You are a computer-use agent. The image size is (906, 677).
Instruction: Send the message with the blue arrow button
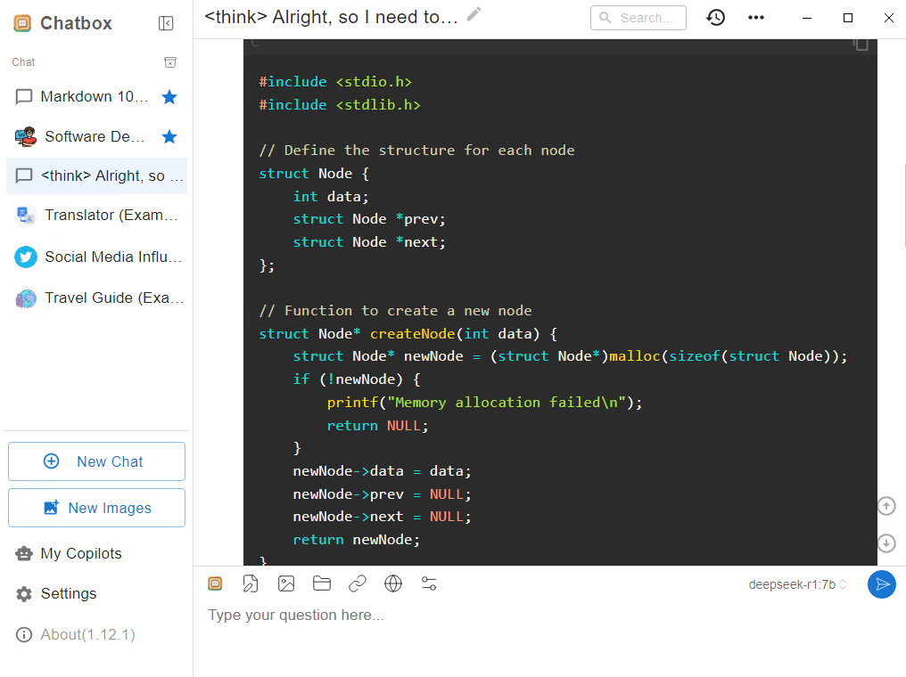[x=882, y=584]
